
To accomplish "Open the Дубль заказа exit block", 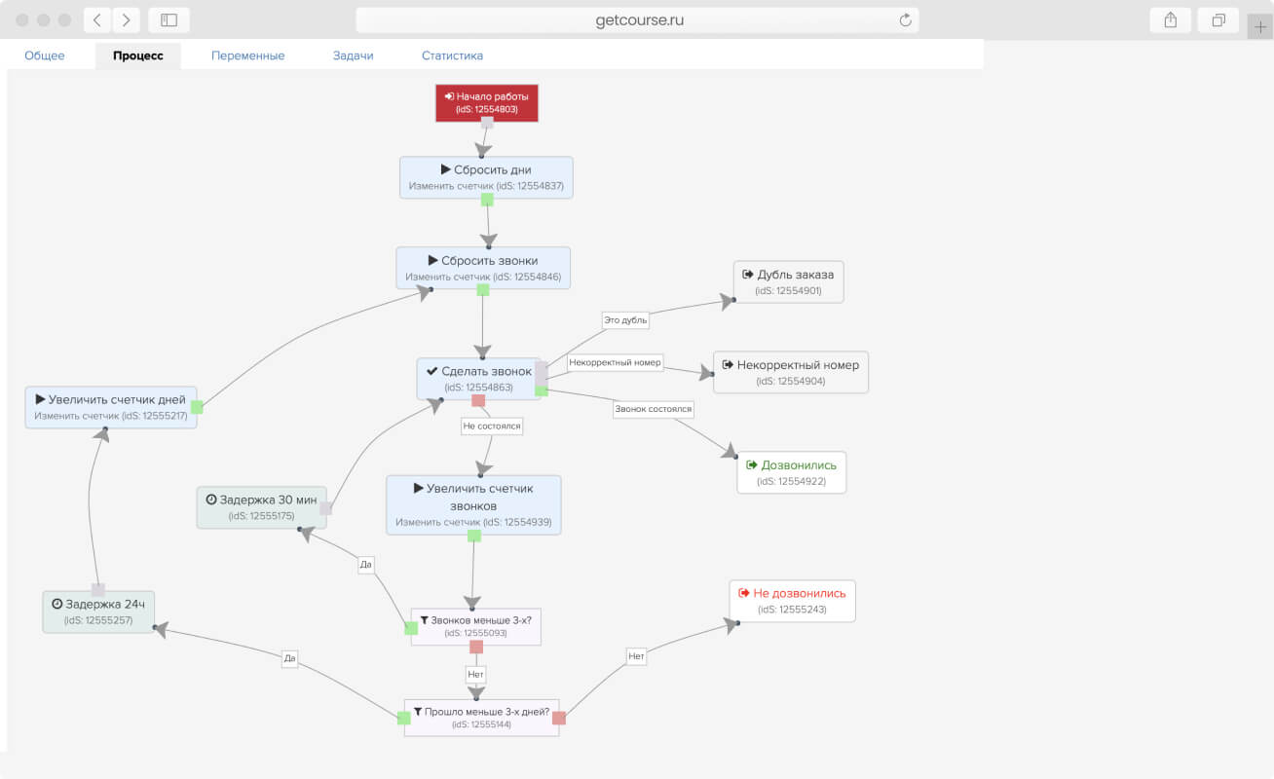I will pos(789,281).
